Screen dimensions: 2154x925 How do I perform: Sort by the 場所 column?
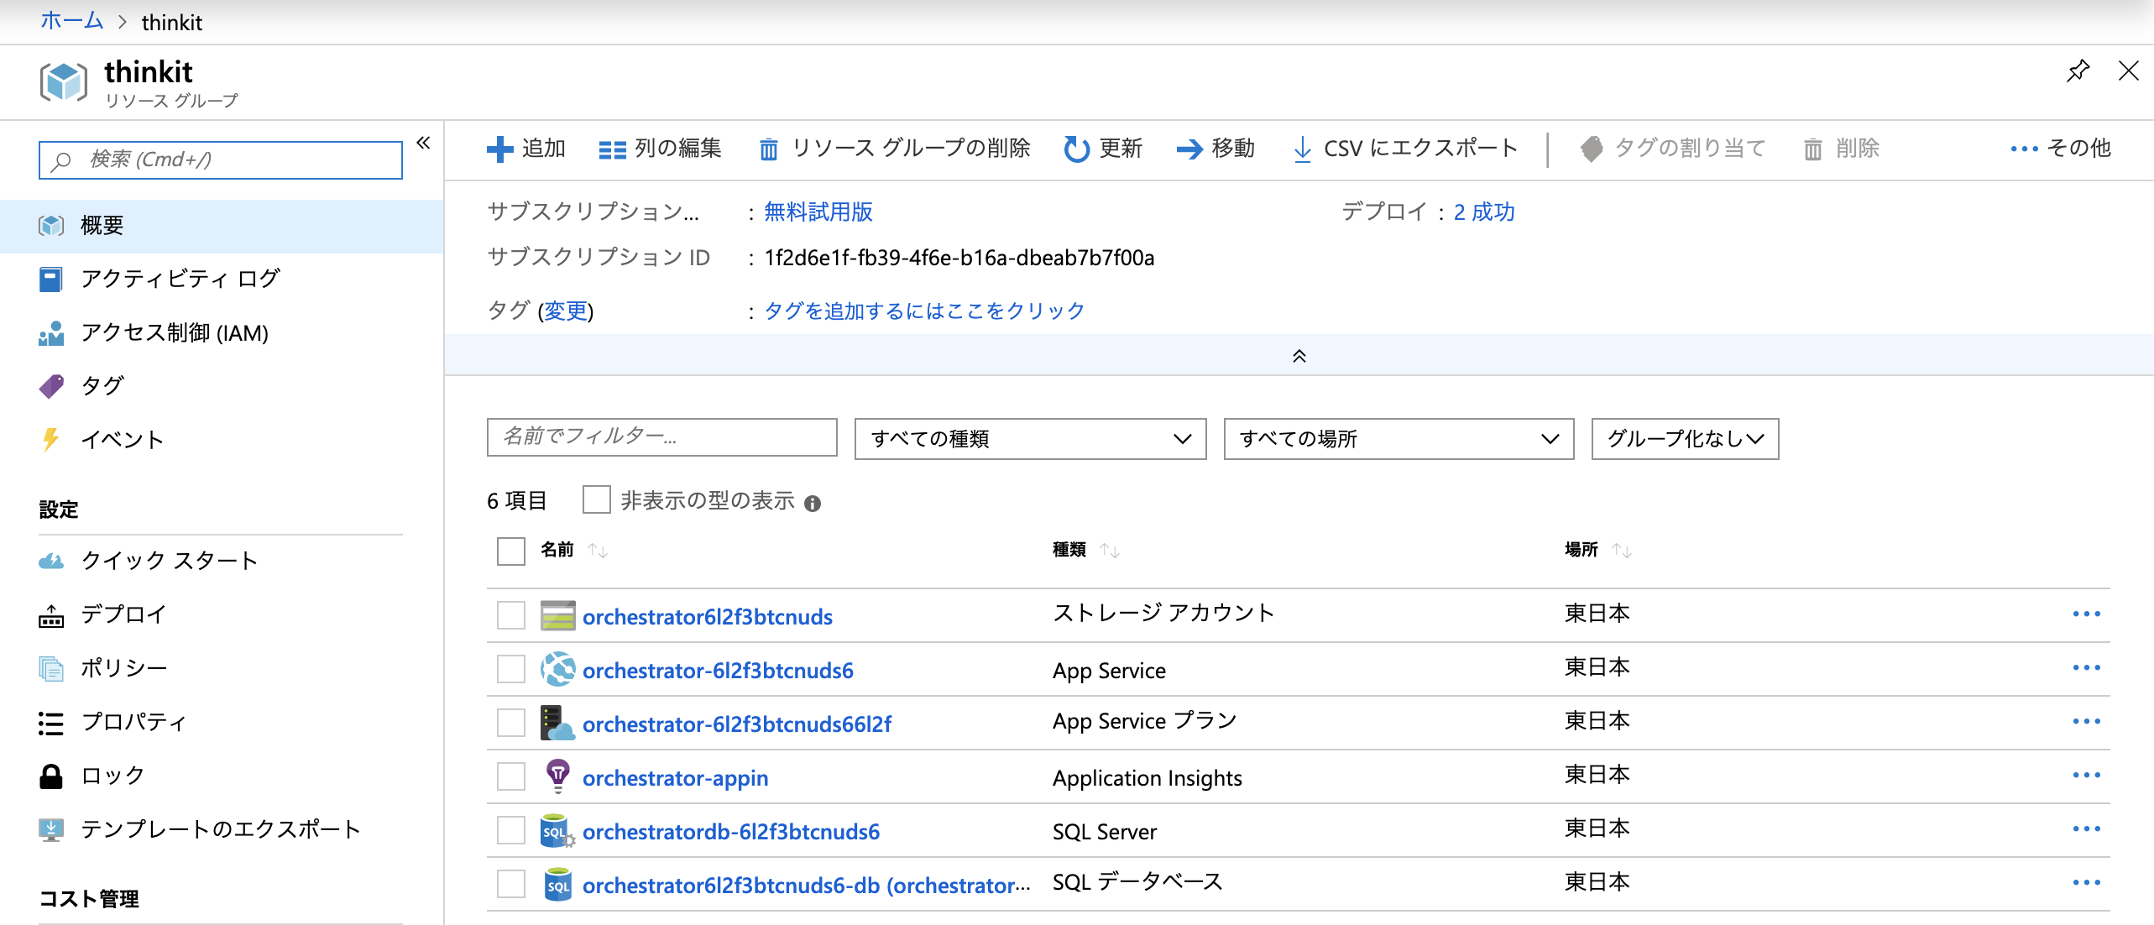[1598, 550]
